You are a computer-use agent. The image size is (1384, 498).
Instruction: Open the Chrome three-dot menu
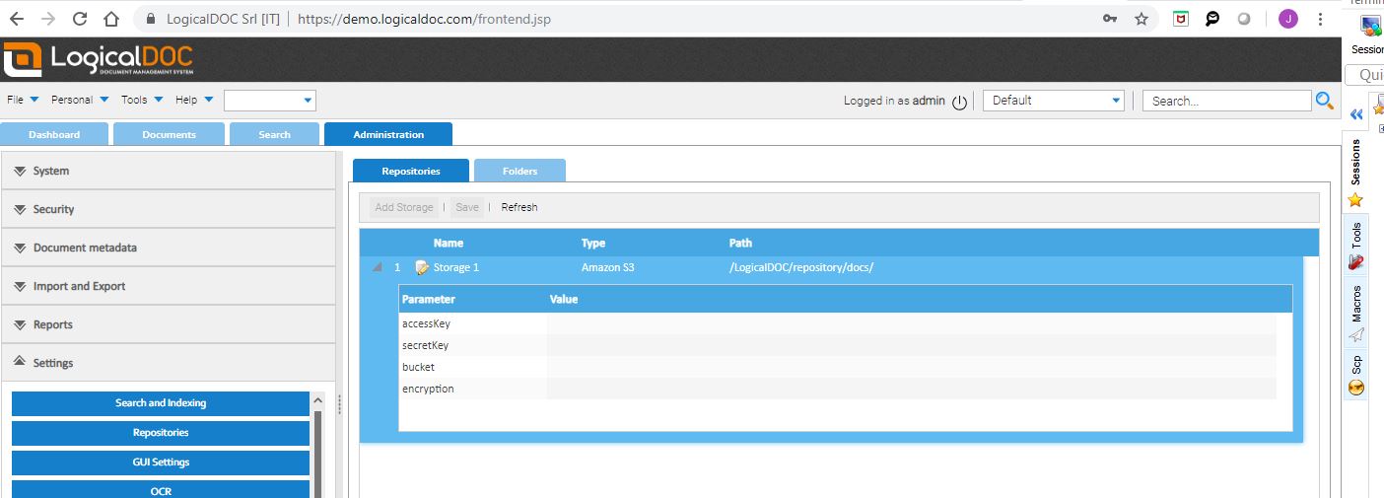coord(1320,19)
